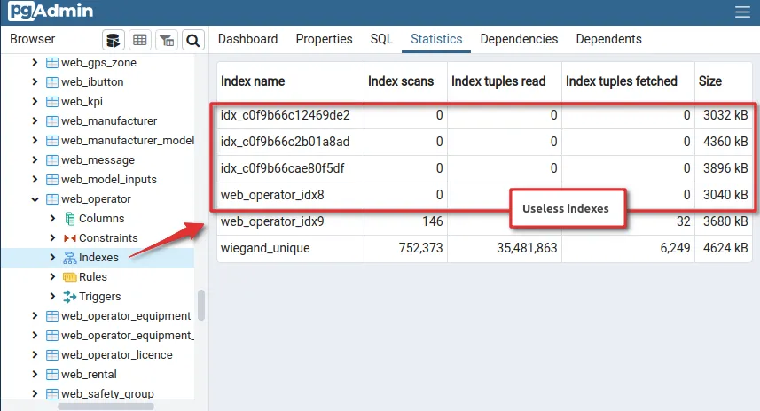The height and width of the screenshot is (411, 760).
Task: Click the pgAdmin logo
Action: [x=51, y=11]
